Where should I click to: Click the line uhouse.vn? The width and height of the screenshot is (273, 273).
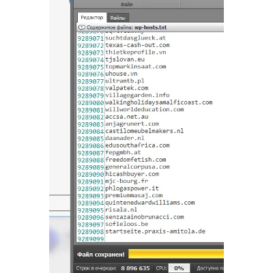pyautogui.click(x=121, y=74)
